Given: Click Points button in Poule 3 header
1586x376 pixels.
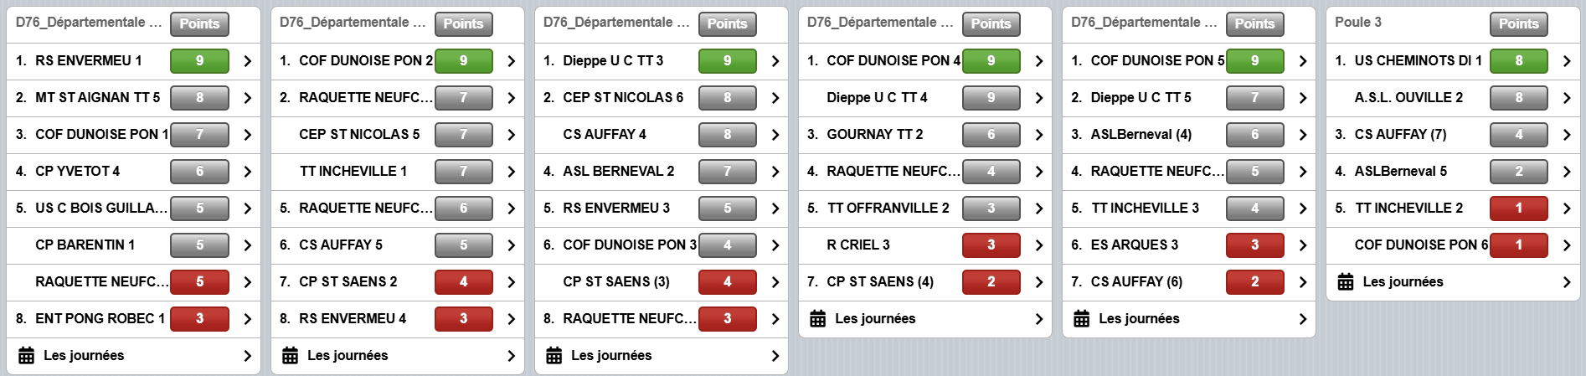Looking at the screenshot, I should pyautogui.click(x=1518, y=24).
